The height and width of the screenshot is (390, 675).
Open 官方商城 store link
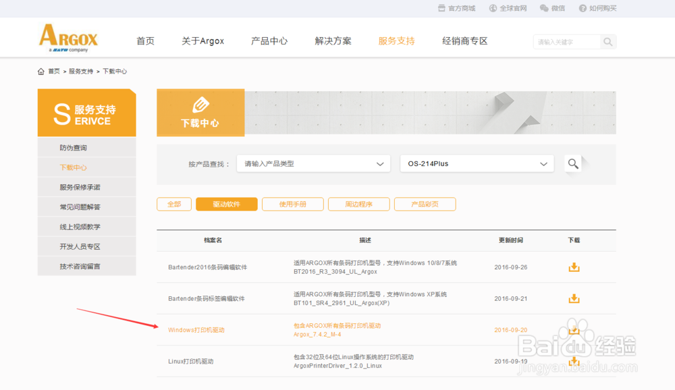coord(457,8)
